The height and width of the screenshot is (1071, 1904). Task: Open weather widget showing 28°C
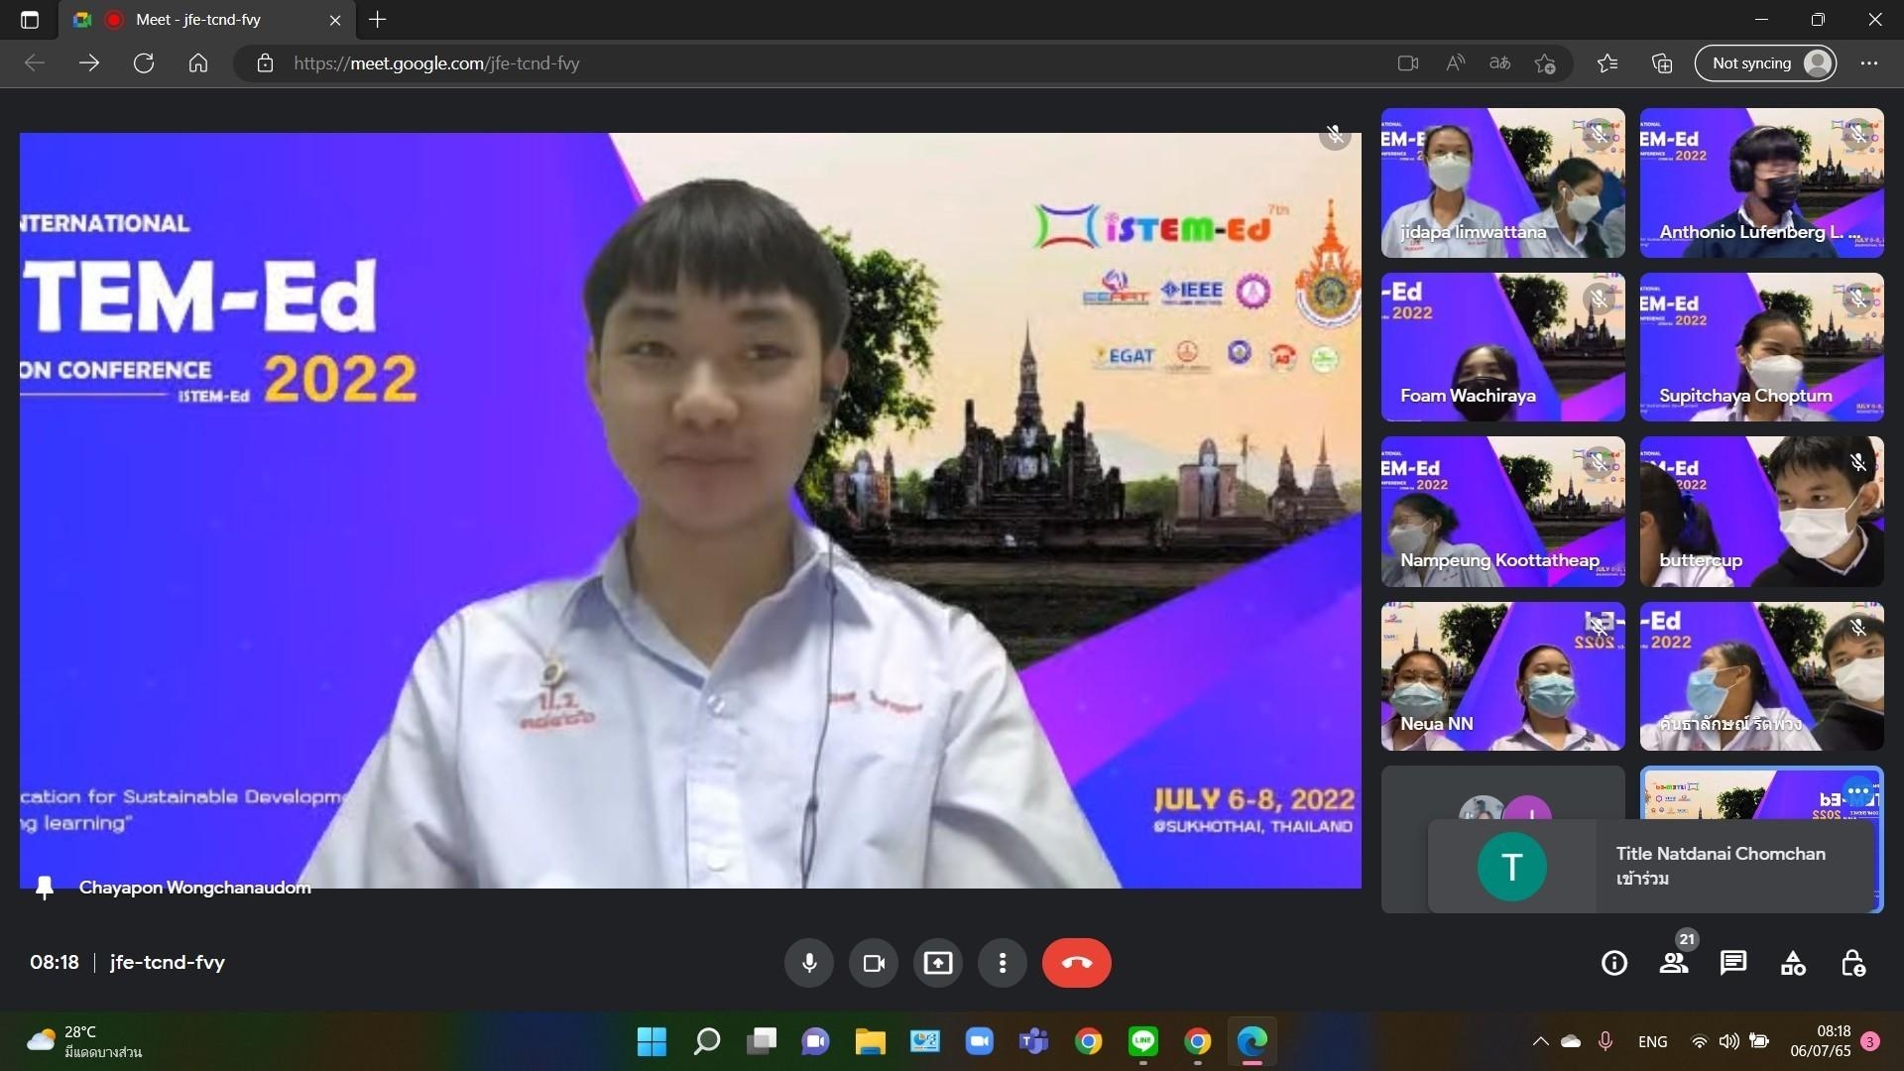pyautogui.click(x=84, y=1041)
